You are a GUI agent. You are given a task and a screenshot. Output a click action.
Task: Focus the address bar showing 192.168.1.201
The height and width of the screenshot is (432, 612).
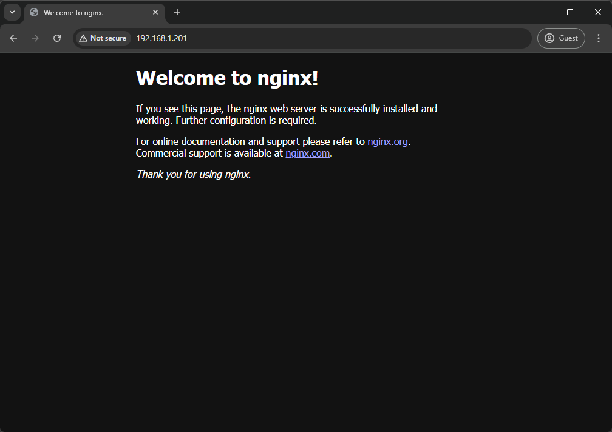click(304, 38)
